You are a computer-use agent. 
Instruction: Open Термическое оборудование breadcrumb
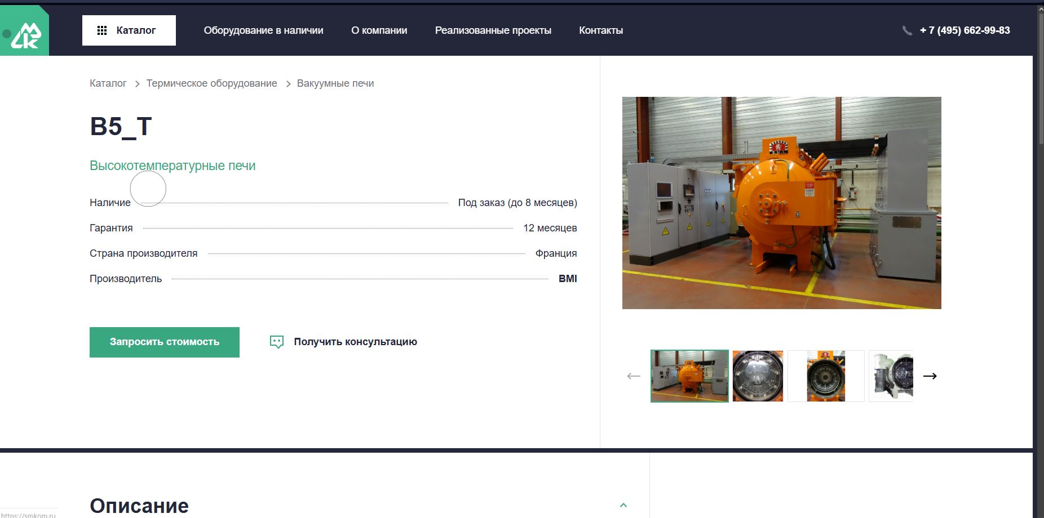coord(211,83)
